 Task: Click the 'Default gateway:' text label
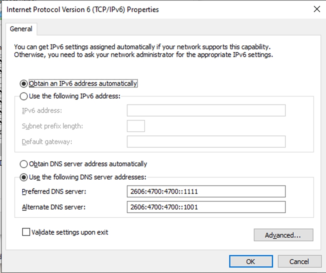pyautogui.click(x=47, y=142)
